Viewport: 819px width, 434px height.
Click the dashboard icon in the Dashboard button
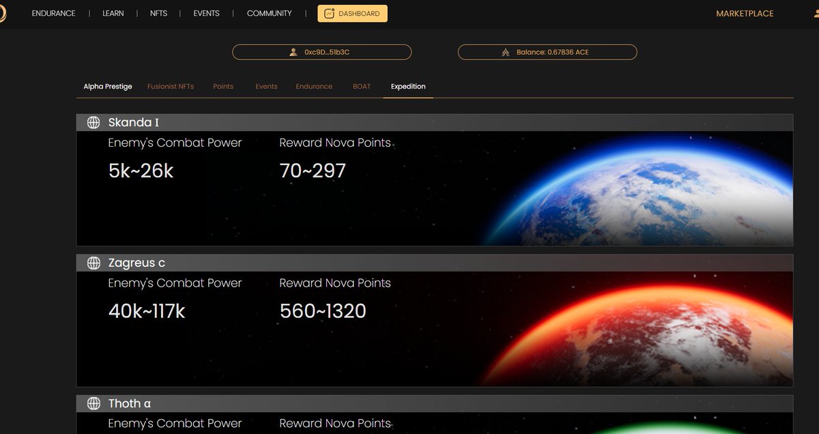[329, 14]
